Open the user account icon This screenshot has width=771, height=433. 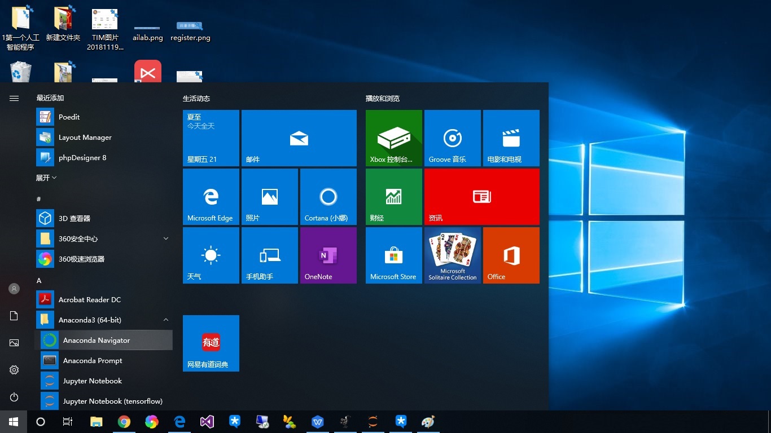tap(14, 289)
